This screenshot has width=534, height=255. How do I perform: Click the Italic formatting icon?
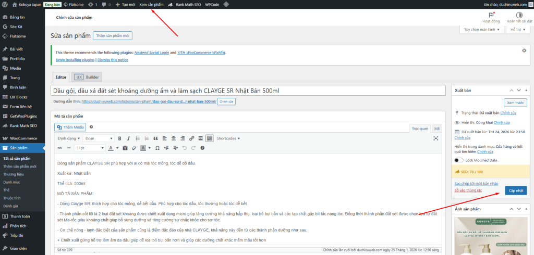click(128, 138)
